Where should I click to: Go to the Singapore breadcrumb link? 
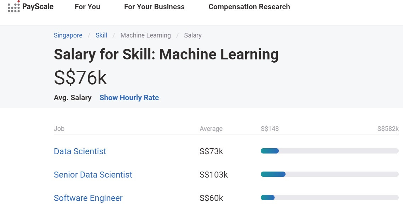[68, 35]
